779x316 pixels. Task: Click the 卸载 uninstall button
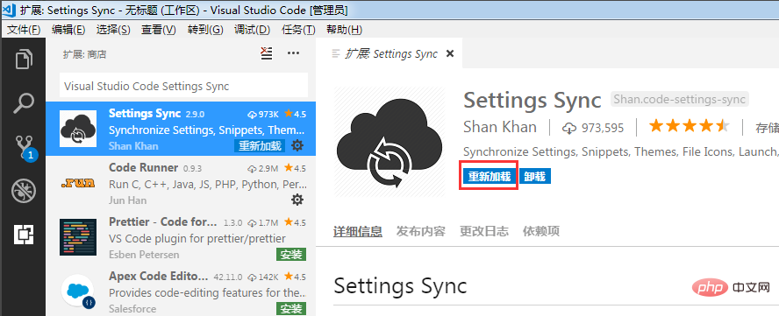click(535, 176)
